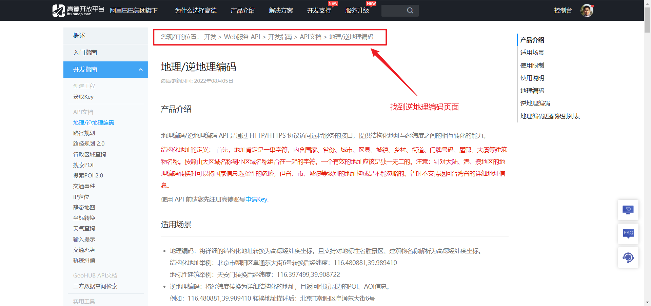Click the API文档 breadcrumb link
Viewport: 651px width, 306px height.
[x=311, y=37]
